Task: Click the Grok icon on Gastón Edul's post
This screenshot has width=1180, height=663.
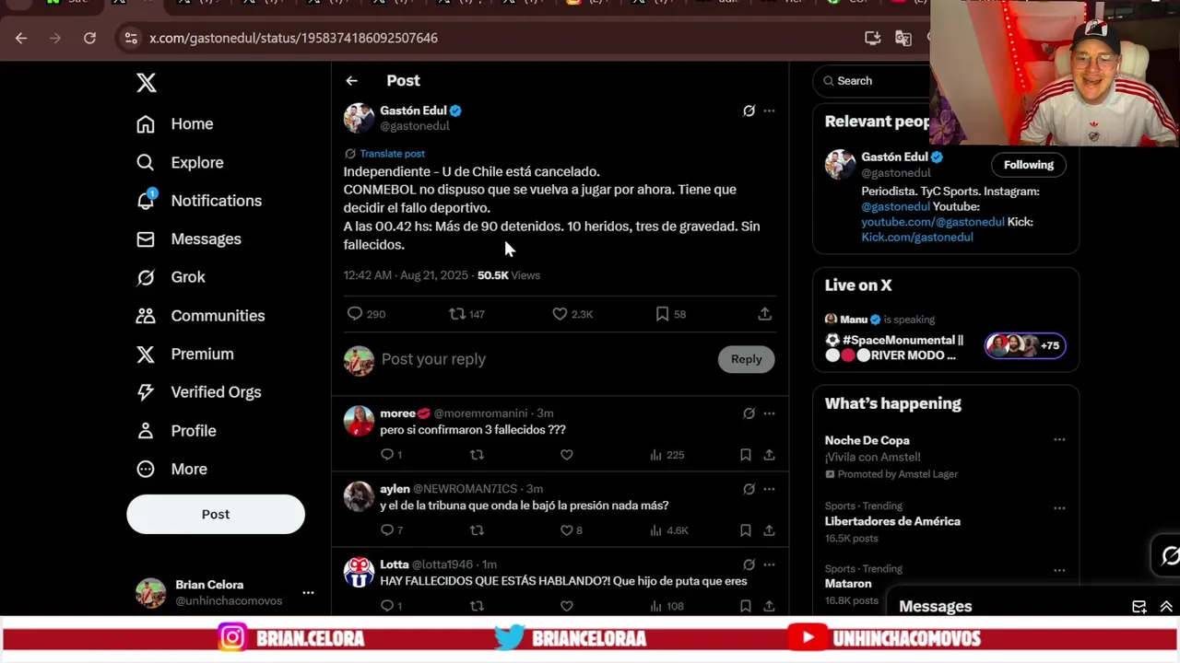Action: (x=749, y=110)
